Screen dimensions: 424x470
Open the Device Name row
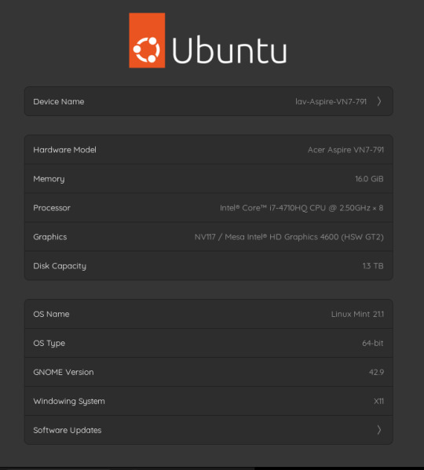click(209, 101)
